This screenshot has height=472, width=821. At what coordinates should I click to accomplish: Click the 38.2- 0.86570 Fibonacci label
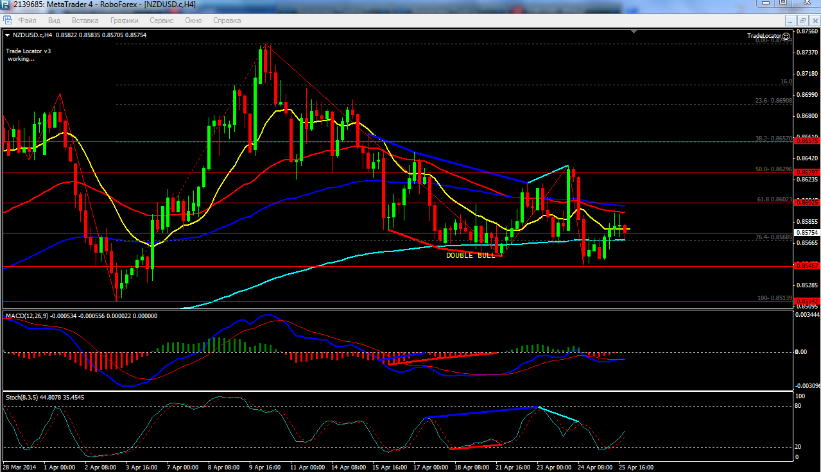point(772,138)
